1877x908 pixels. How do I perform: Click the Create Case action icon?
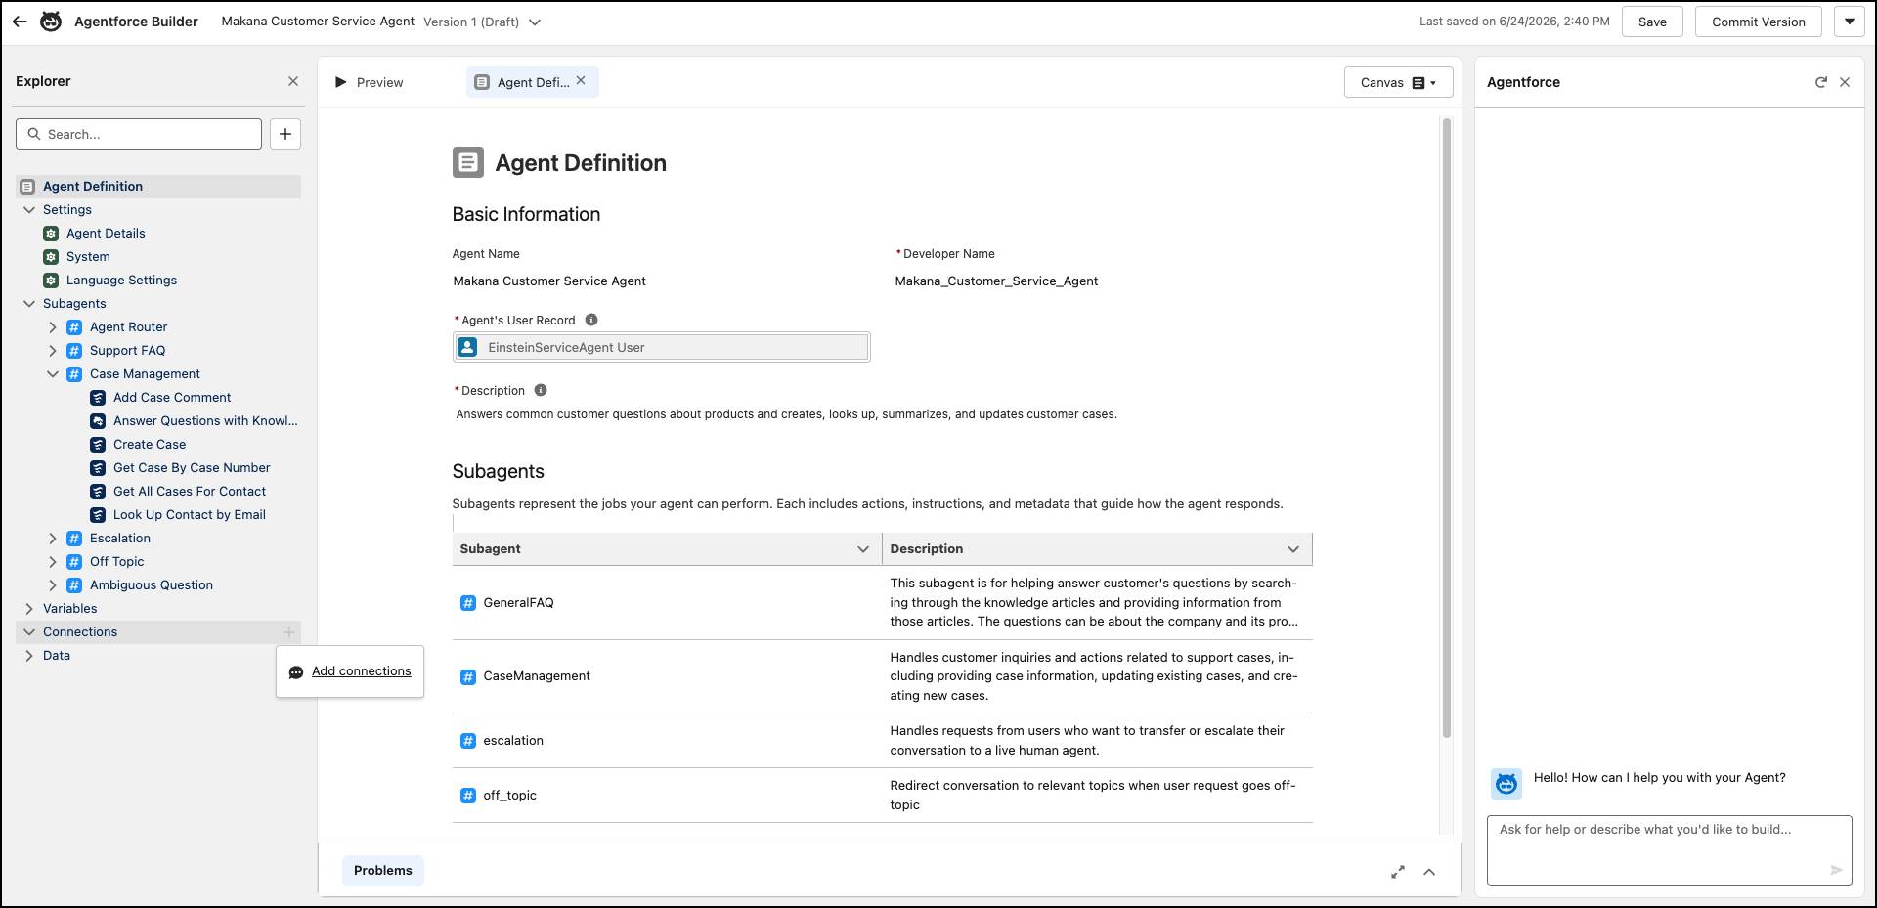[98, 445]
